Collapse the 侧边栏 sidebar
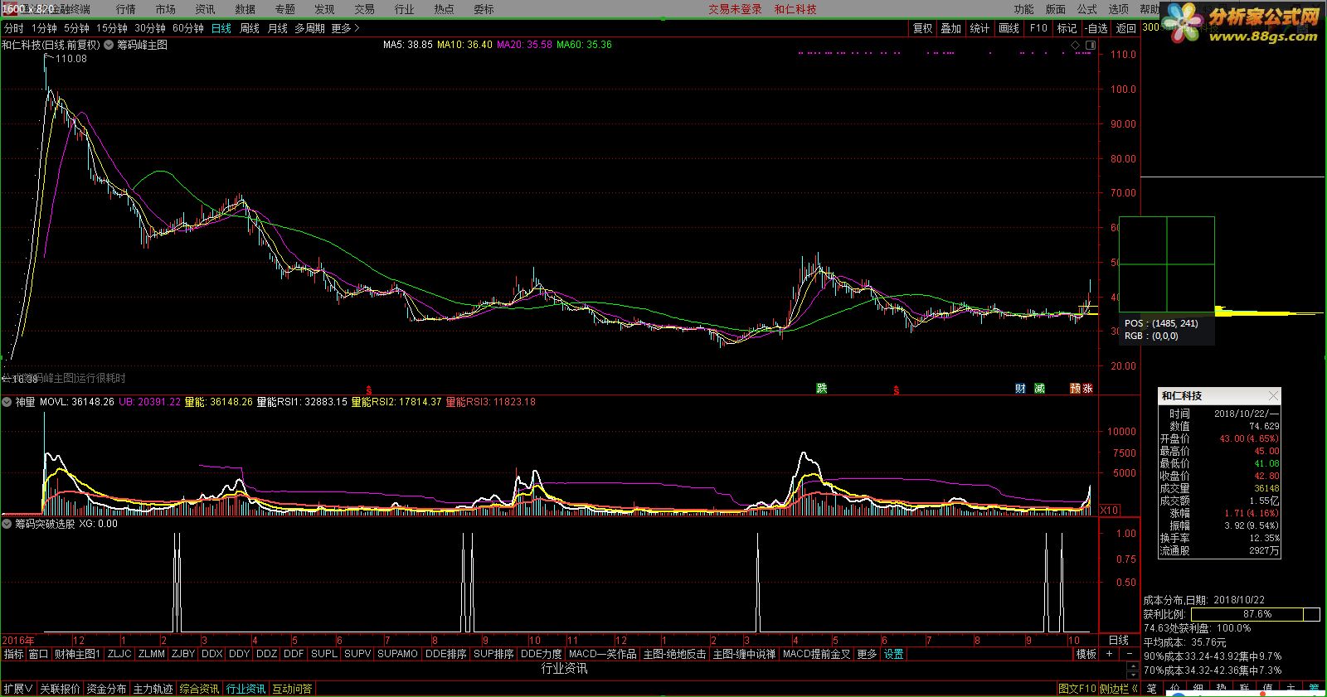1327x697 pixels. (x=1119, y=689)
